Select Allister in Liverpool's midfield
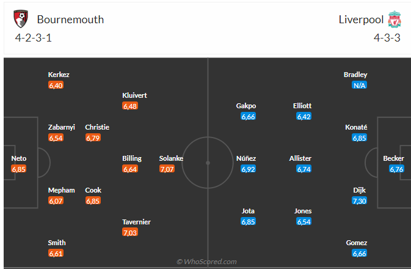 coord(300,158)
